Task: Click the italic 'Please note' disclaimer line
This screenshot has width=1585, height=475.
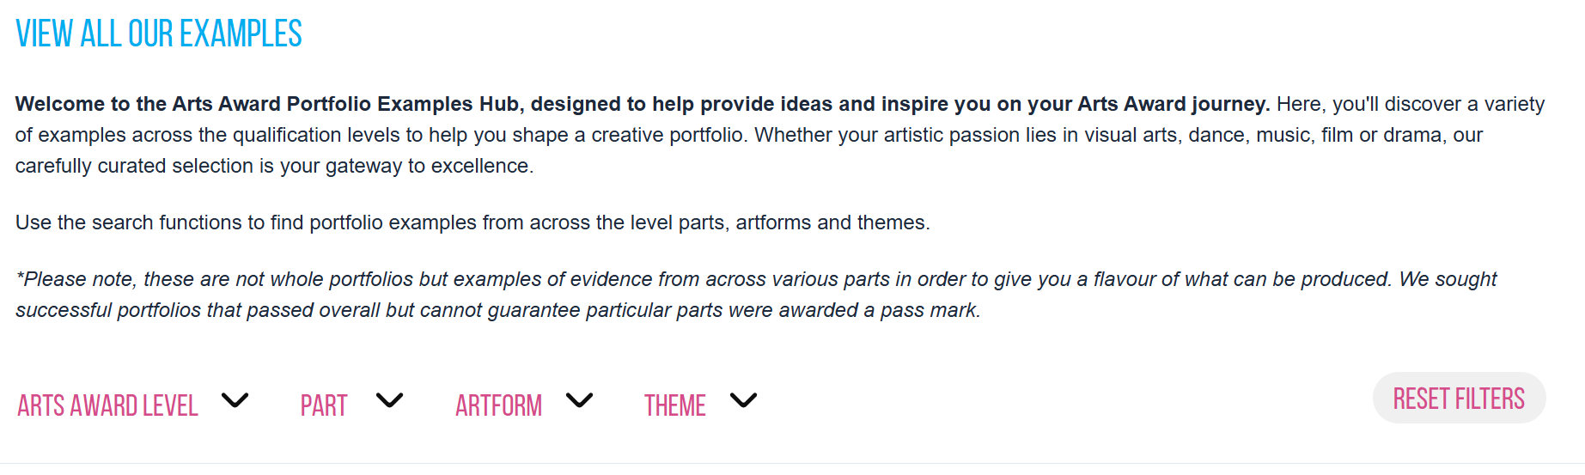Action: (756, 279)
